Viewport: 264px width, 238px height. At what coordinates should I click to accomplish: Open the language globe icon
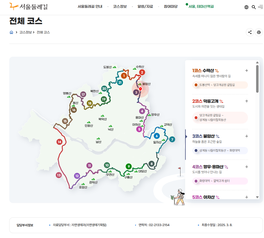(x=246, y=7)
